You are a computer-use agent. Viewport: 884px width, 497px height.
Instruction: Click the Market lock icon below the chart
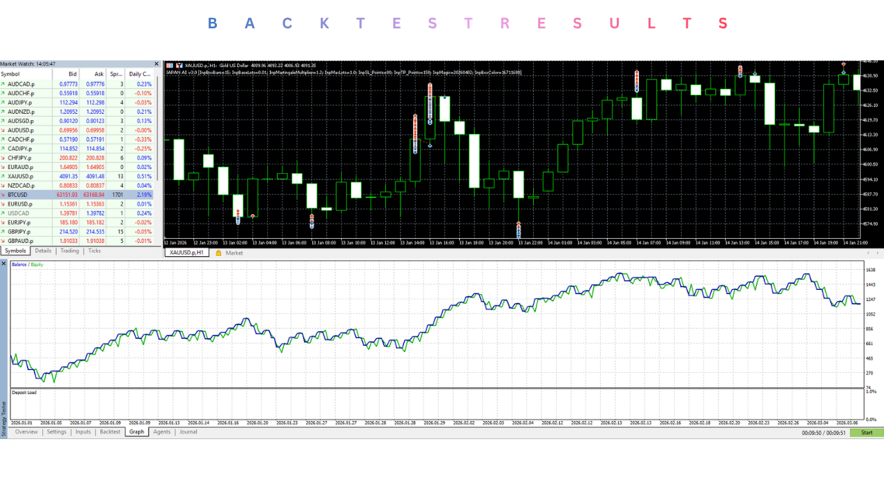click(x=219, y=253)
